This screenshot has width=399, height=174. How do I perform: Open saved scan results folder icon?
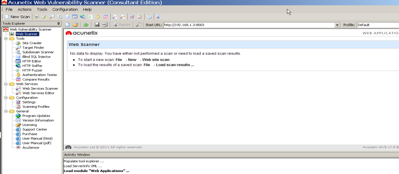75,25
